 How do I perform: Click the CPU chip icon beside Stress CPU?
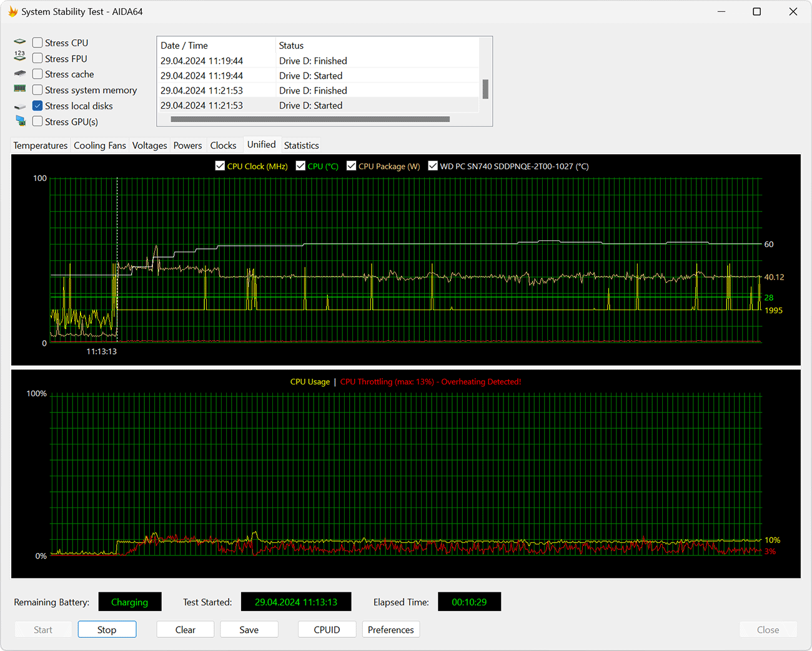20,42
